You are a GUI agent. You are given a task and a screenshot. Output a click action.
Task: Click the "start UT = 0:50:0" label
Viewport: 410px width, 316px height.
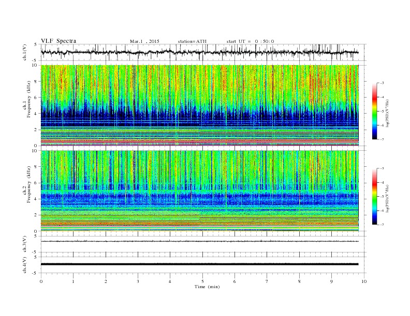click(x=250, y=41)
